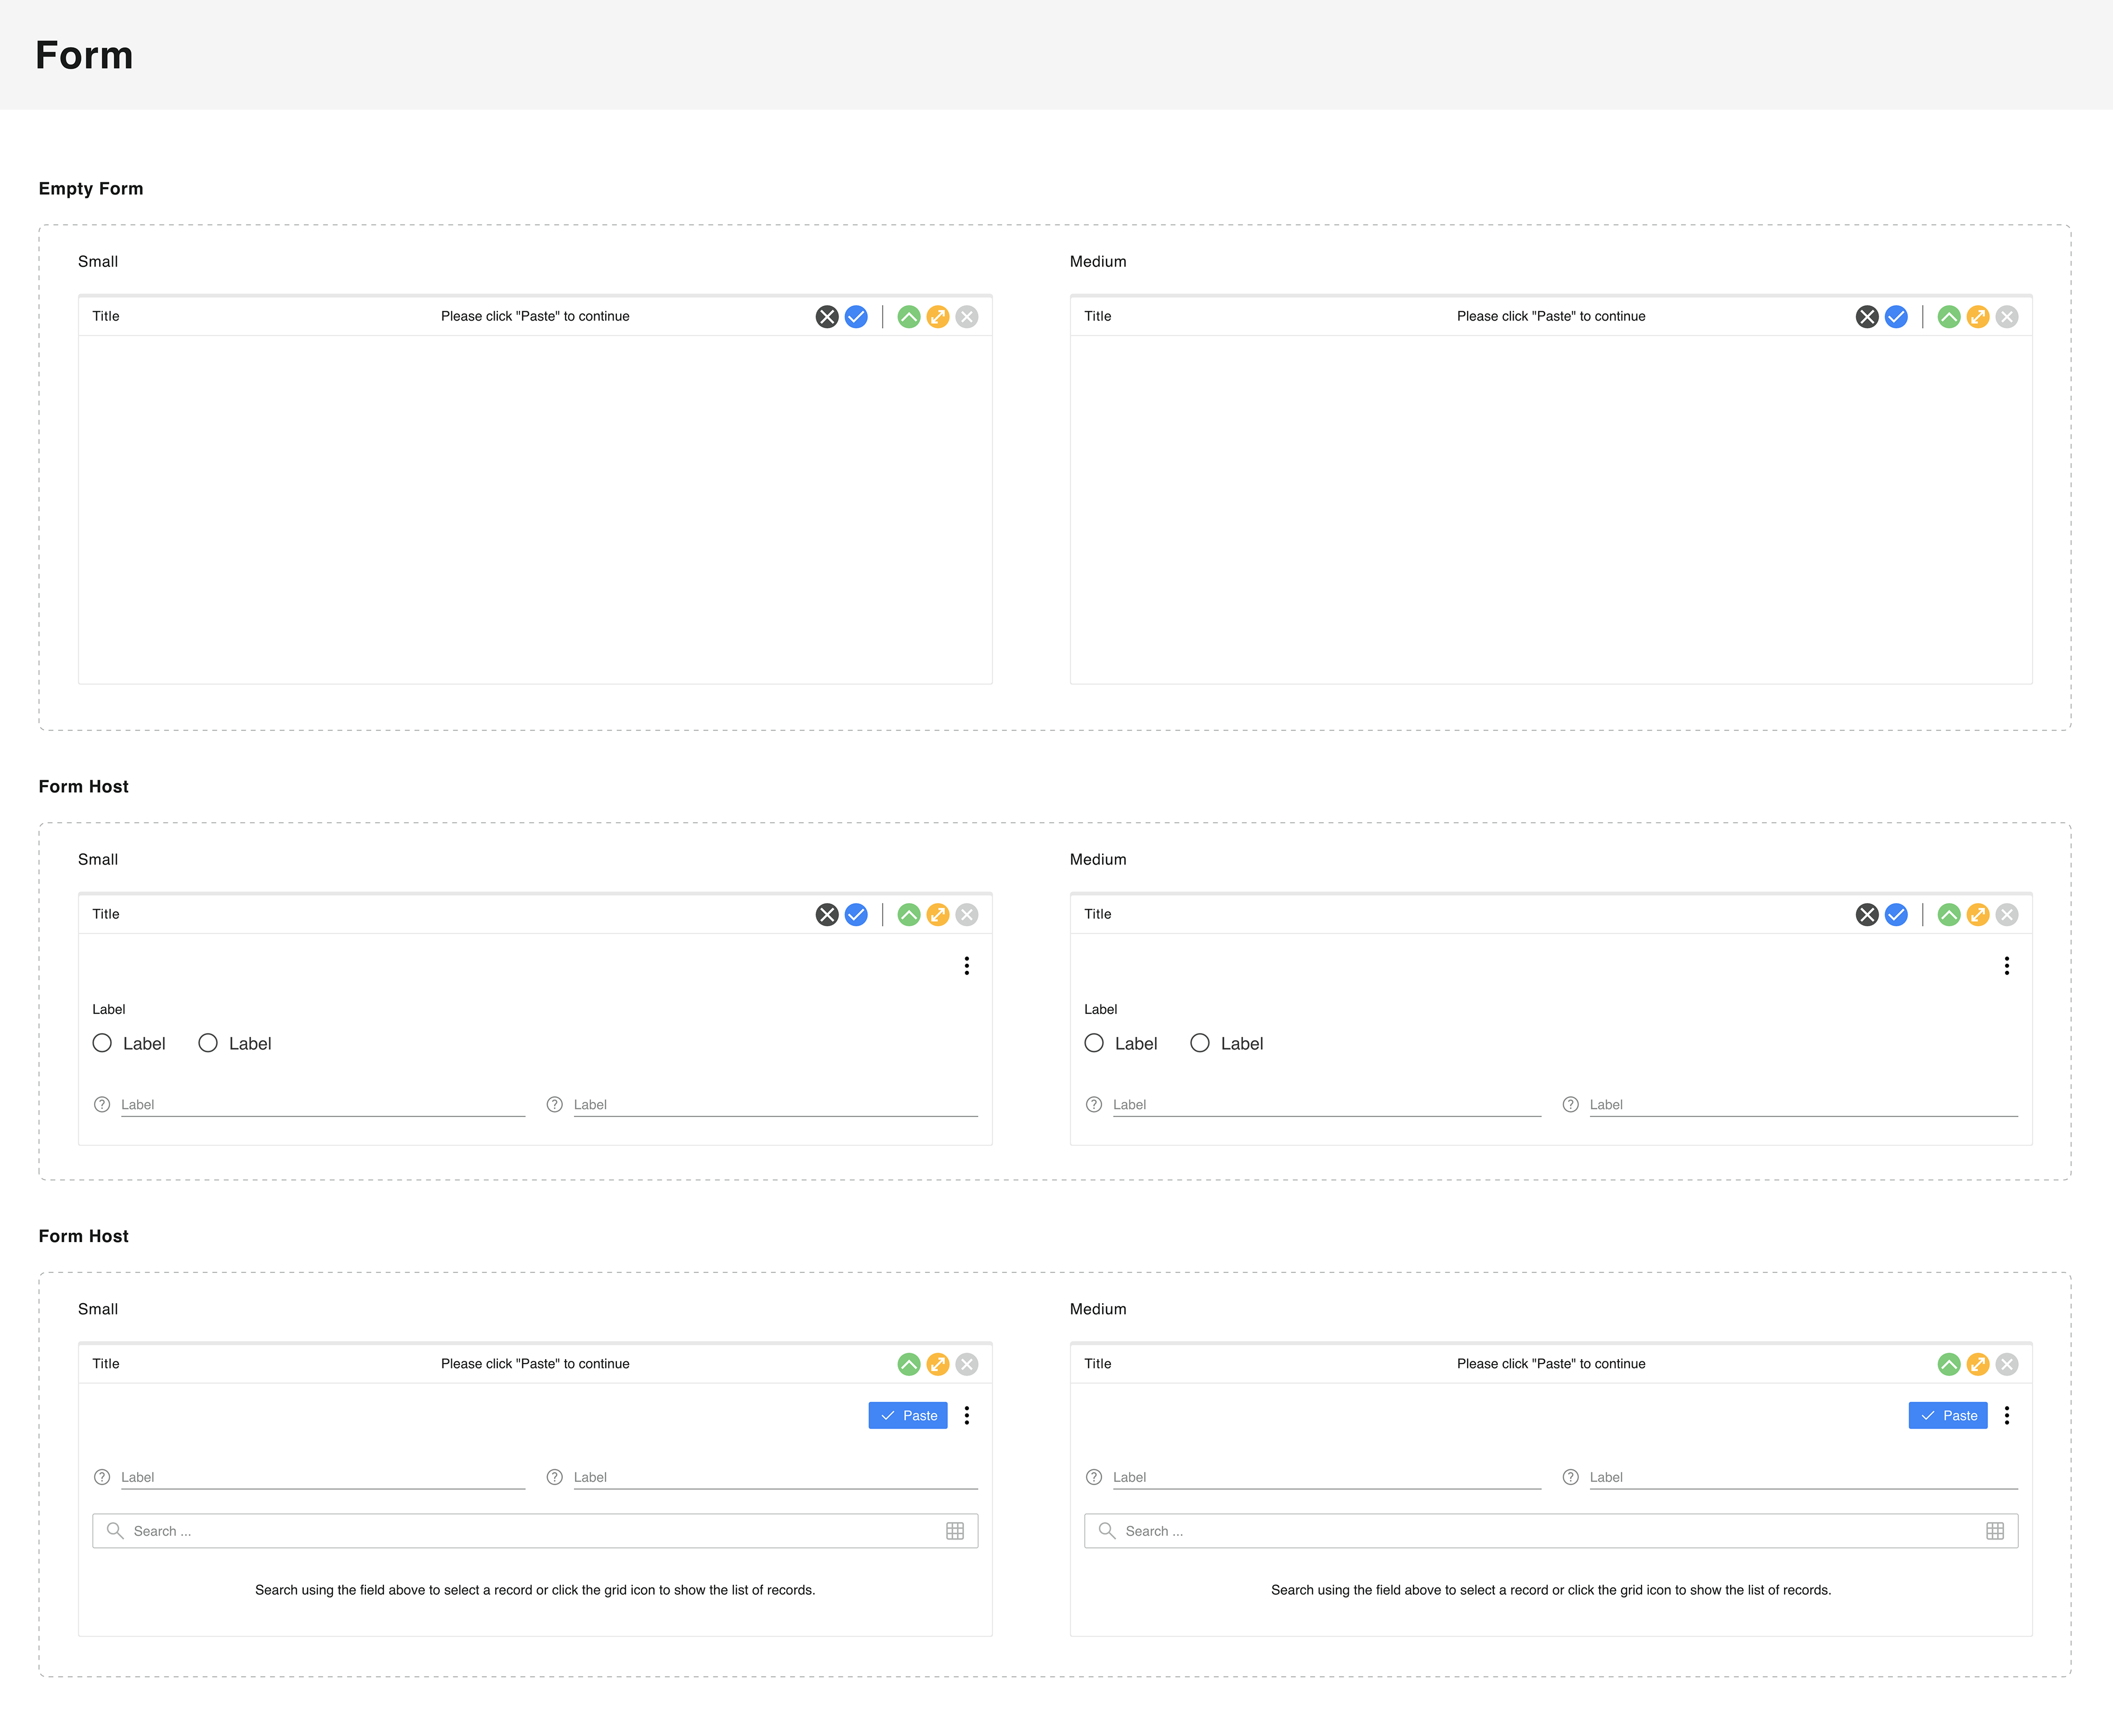Focus the Search field in Form Host Medium panel
Image resolution: width=2113 pixels, height=1736 pixels.
coord(1551,1531)
